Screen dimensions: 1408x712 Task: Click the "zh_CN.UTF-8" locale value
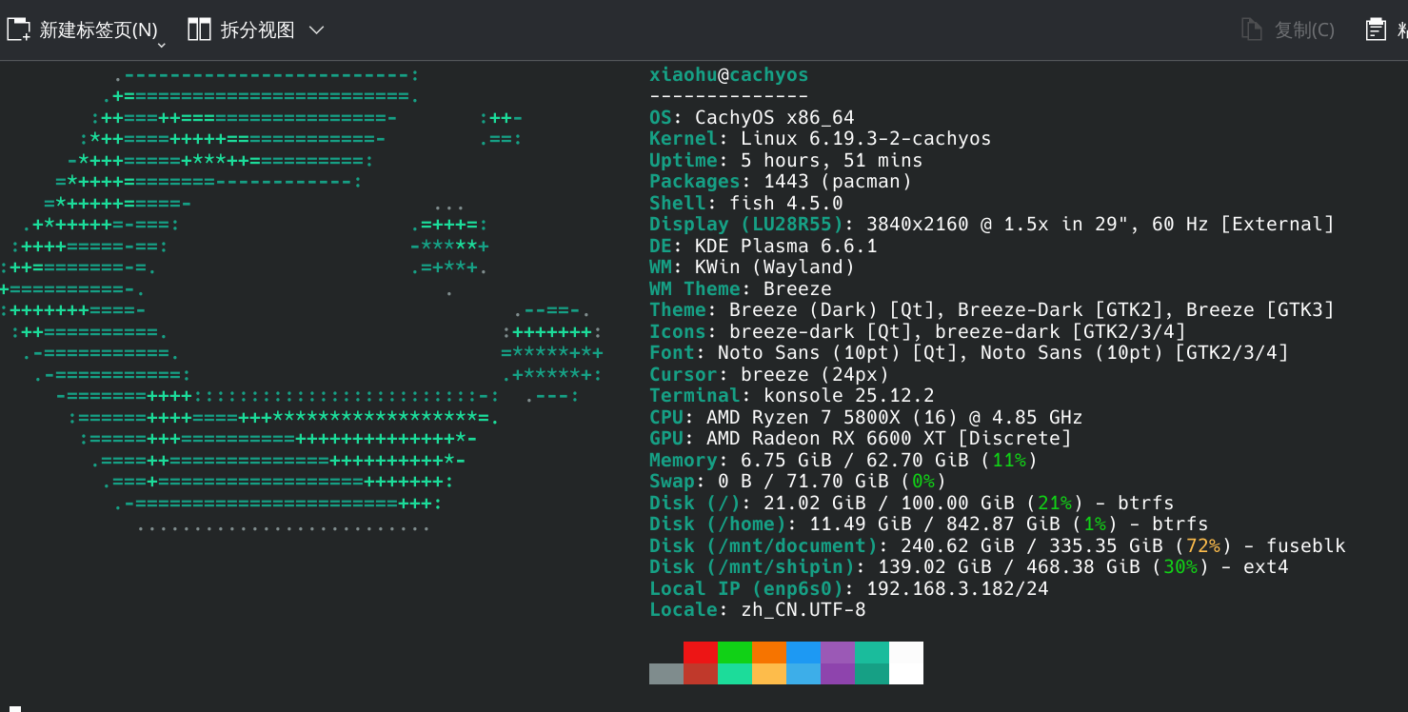[803, 610]
